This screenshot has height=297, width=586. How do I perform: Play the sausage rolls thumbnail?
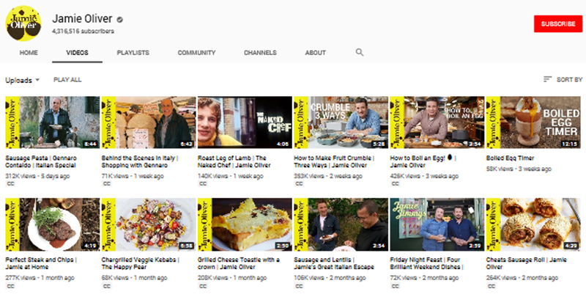click(533, 224)
